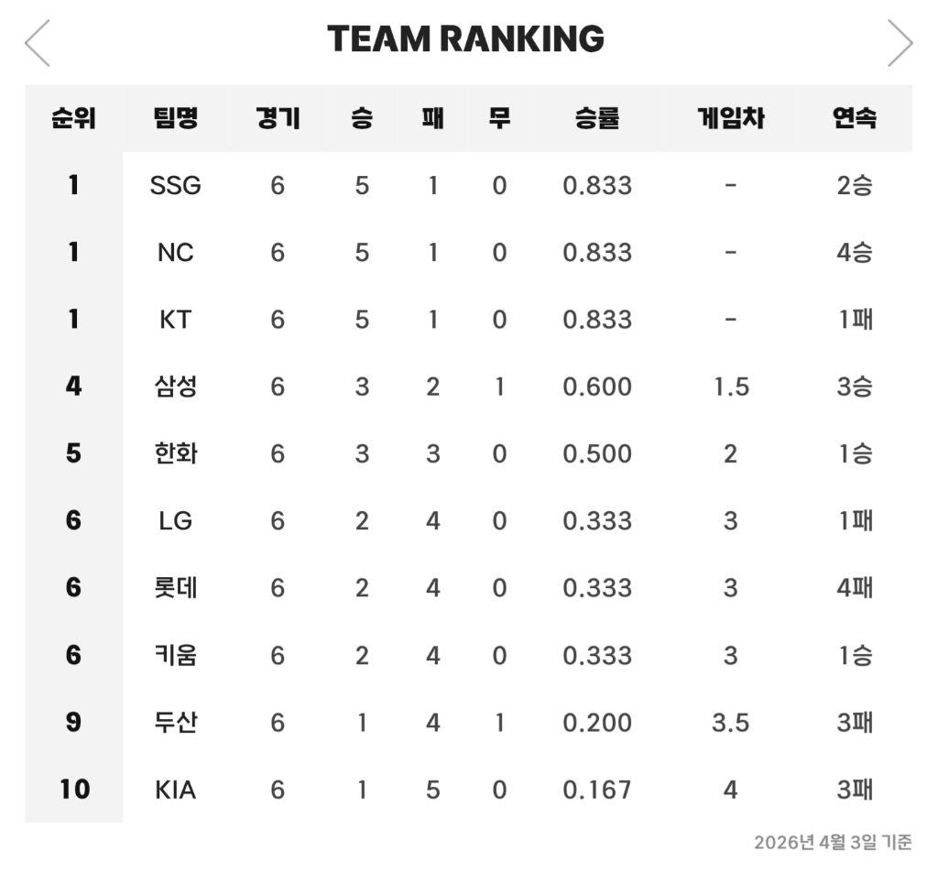The height and width of the screenshot is (883, 938).
Task: Click the 승률 column header
Action: [x=597, y=118]
